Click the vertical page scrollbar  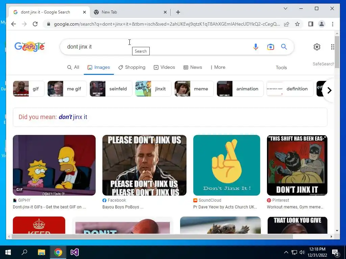coord(337,52)
